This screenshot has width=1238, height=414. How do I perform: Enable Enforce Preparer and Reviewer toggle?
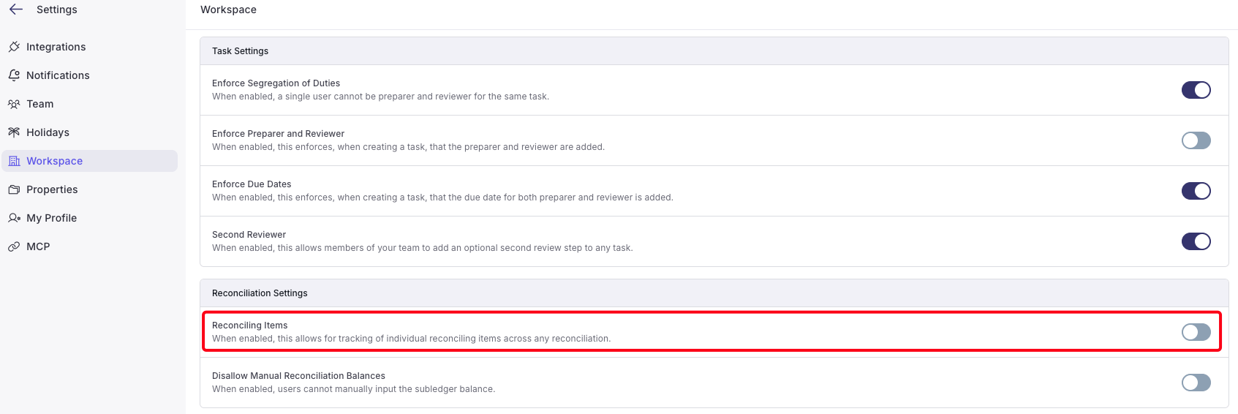1196,140
